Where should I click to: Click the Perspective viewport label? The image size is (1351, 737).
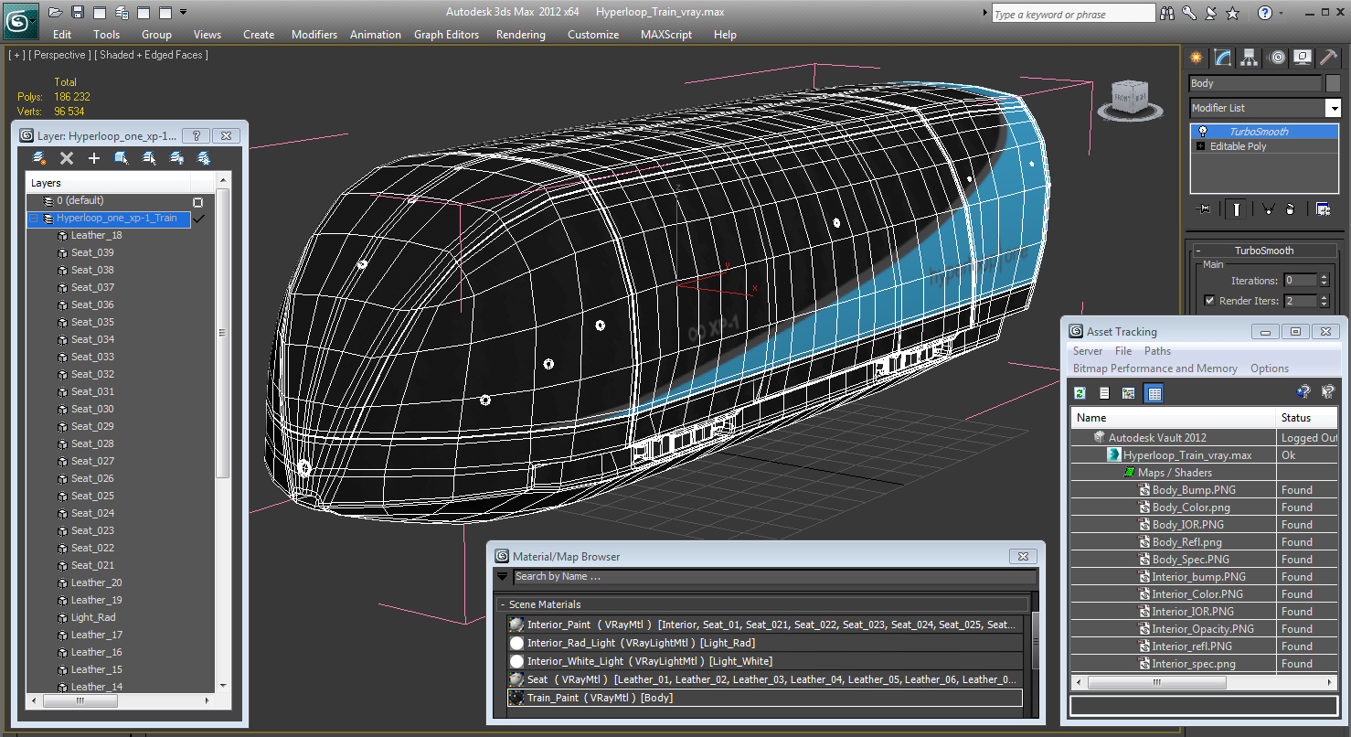point(59,55)
